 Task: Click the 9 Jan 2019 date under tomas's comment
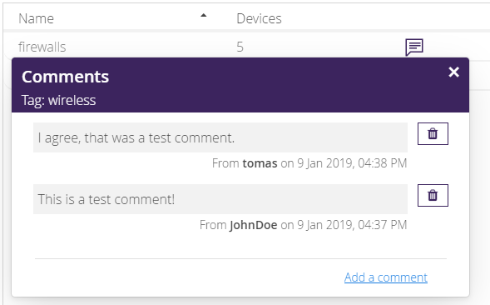(x=325, y=163)
